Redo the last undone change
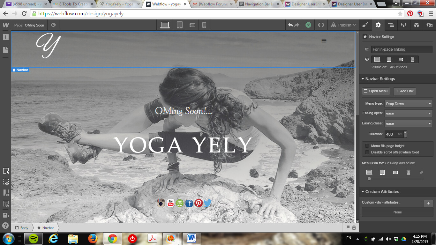 pos(297,25)
